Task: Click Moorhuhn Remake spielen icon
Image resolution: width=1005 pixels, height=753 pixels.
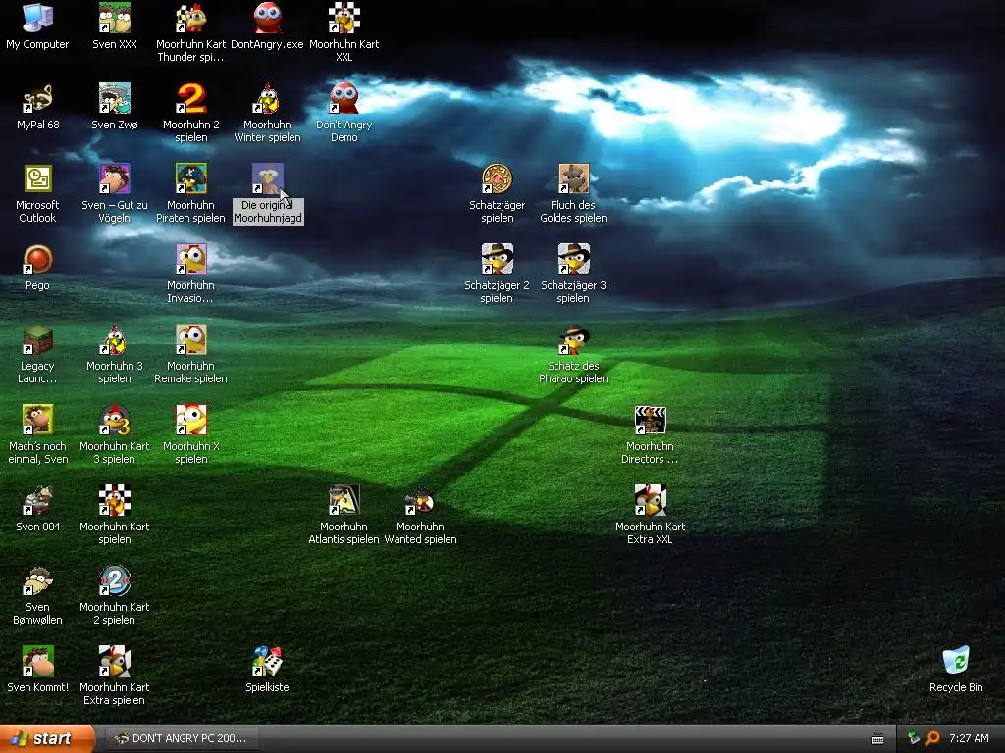Action: tap(191, 340)
